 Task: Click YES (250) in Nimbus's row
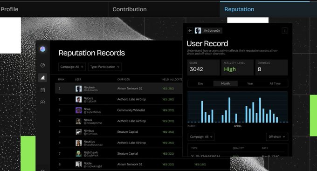tap(168, 132)
